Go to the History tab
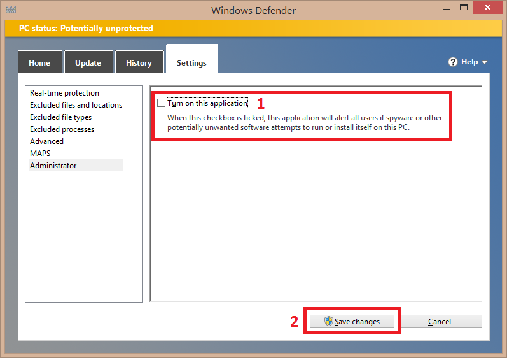The height and width of the screenshot is (358, 507). pos(139,62)
